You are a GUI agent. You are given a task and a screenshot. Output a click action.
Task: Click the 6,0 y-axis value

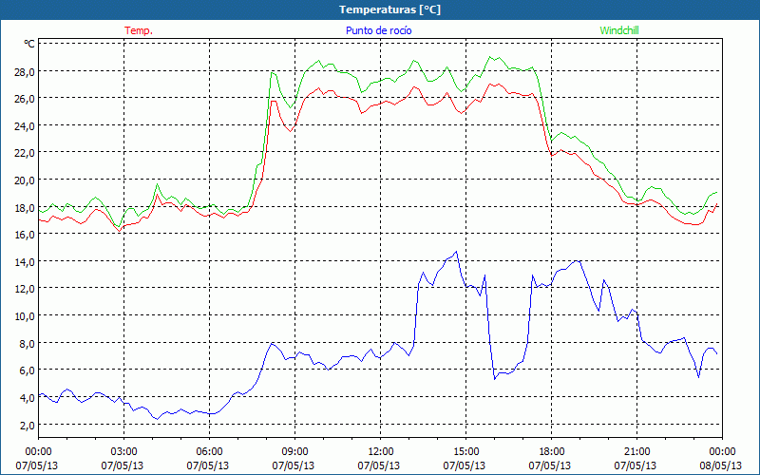[28, 370]
